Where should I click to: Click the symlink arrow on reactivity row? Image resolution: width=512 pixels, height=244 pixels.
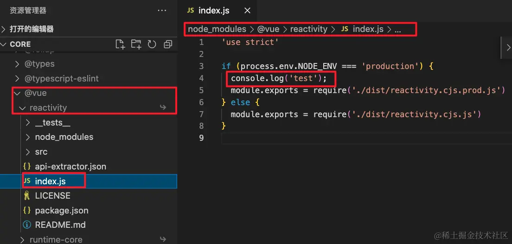coord(163,108)
